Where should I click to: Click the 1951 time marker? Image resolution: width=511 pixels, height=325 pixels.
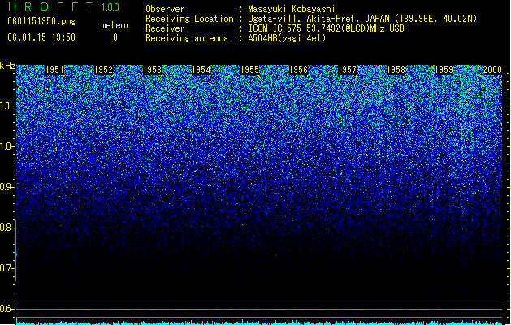point(54,70)
